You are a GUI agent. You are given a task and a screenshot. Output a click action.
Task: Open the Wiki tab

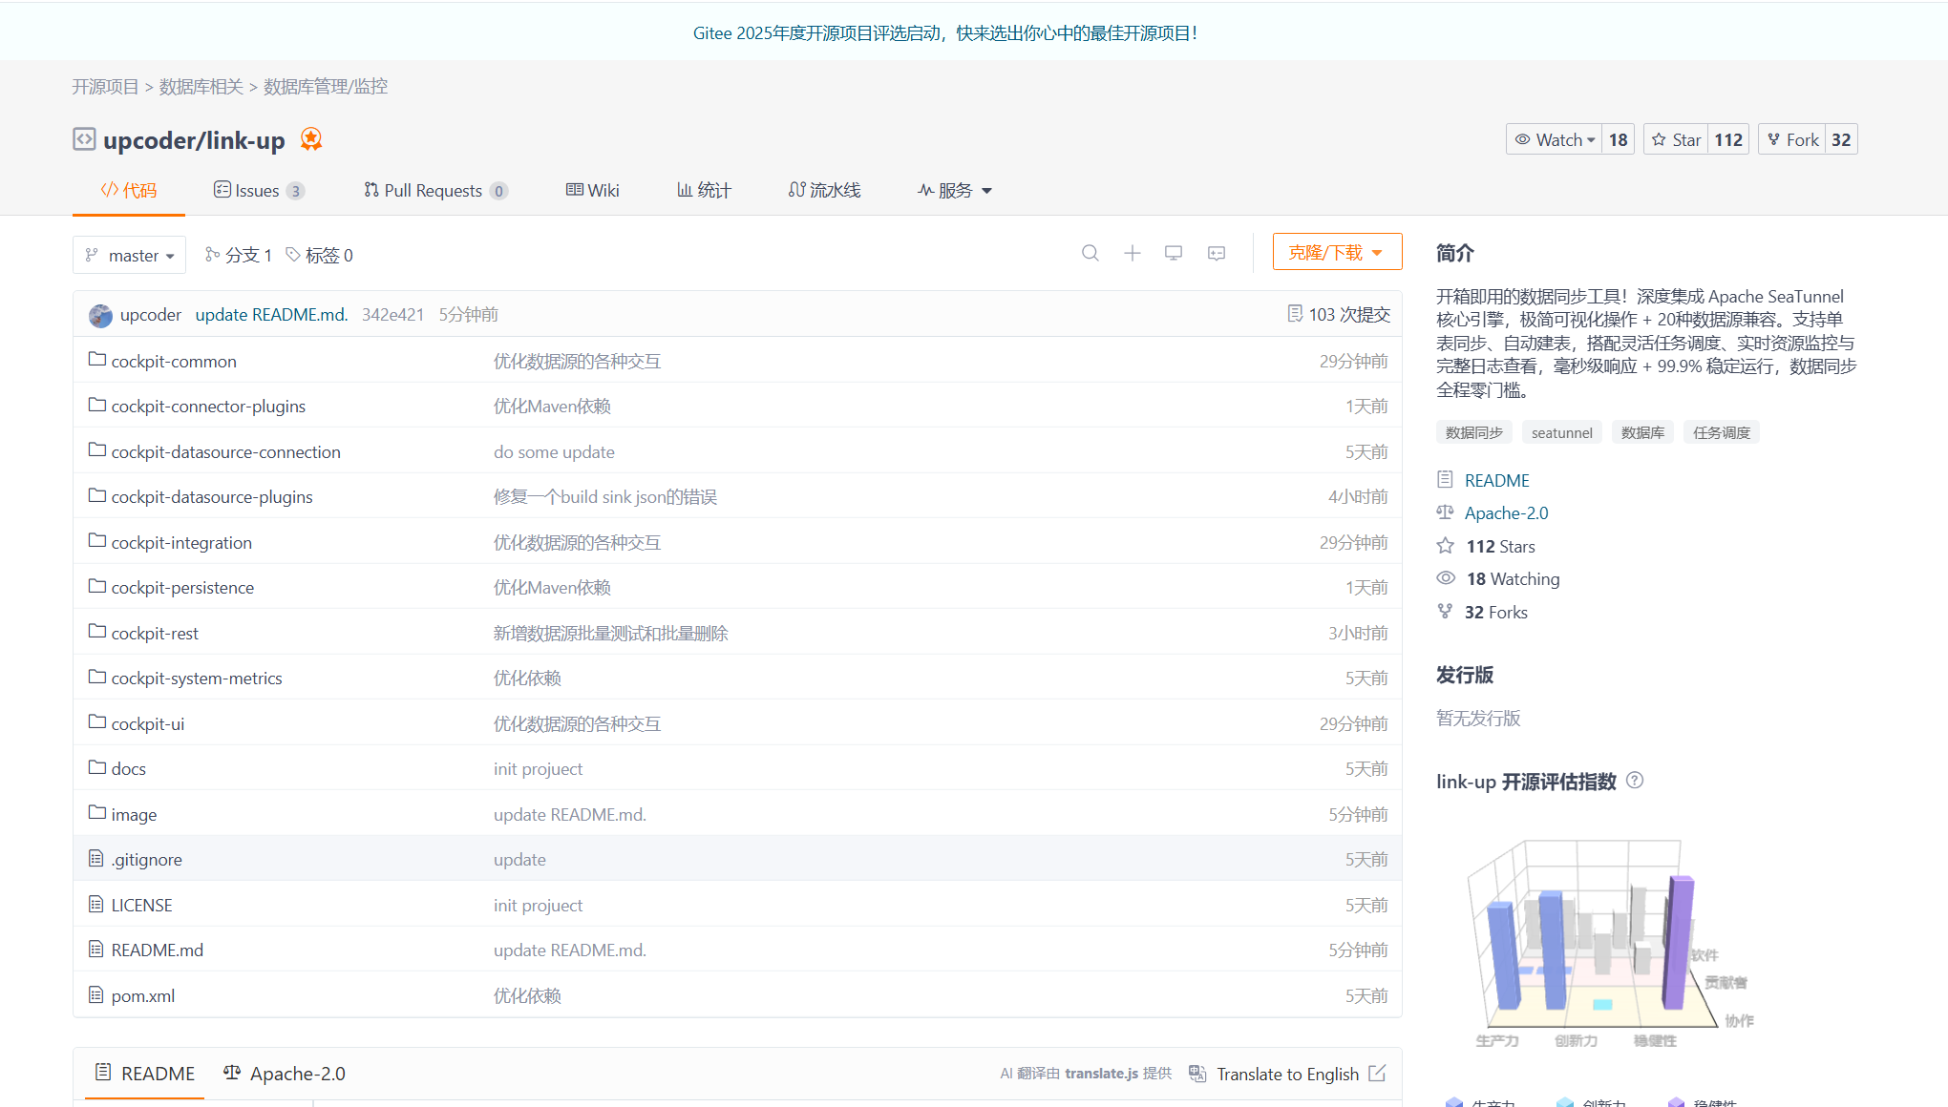[592, 190]
